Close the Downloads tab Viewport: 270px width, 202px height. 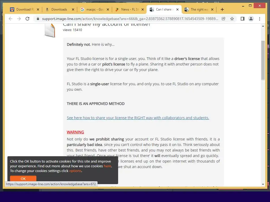tap(73, 9)
